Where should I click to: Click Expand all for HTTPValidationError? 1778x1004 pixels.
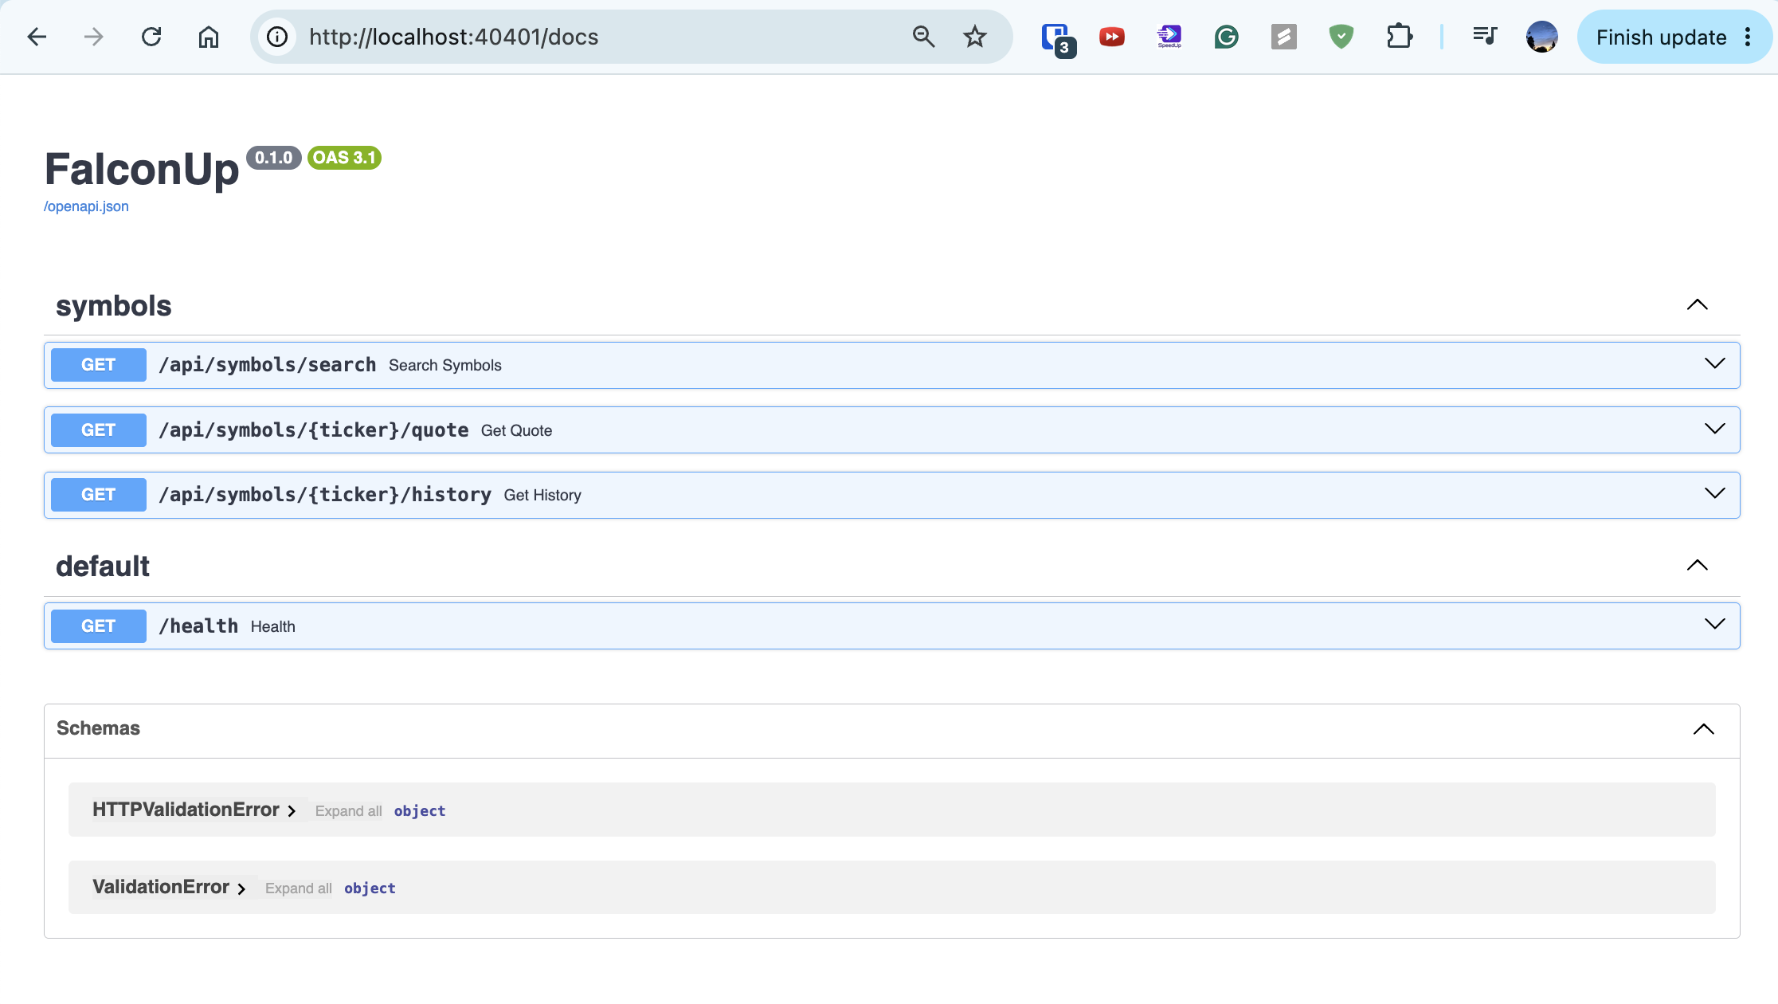[x=348, y=810]
